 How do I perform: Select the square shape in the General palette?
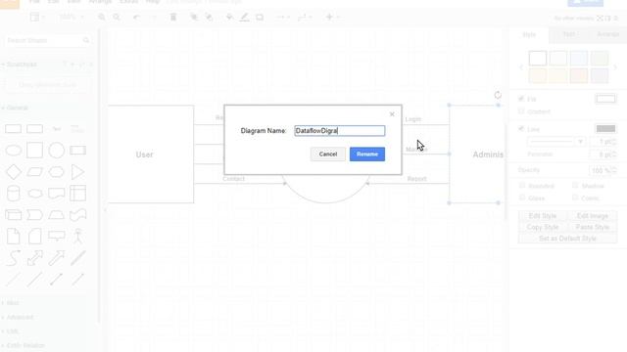point(35,151)
